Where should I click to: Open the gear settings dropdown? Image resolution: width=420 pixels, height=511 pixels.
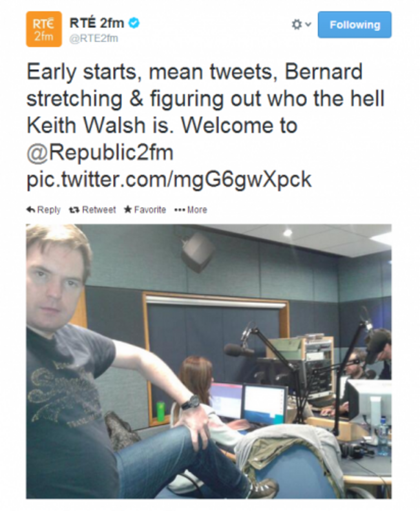coord(301,25)
